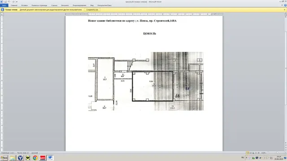Open the КонсультантПлюс ribbon tab
Viewport: 287px width, 161px height.
pos(104,5)
